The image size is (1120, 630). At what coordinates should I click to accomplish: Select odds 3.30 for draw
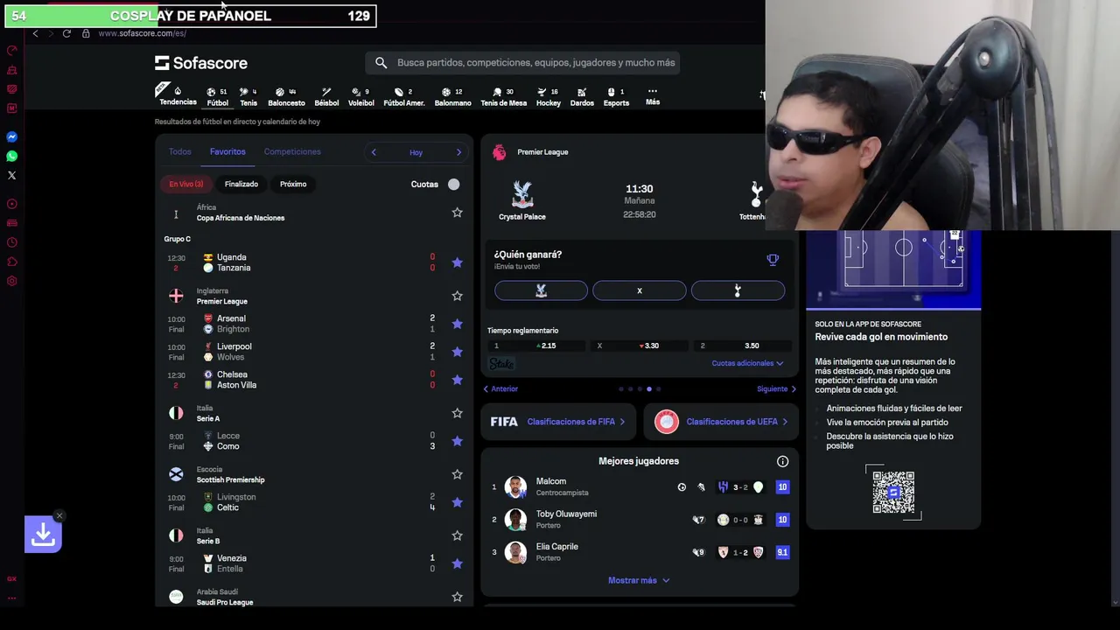point(640,346)
